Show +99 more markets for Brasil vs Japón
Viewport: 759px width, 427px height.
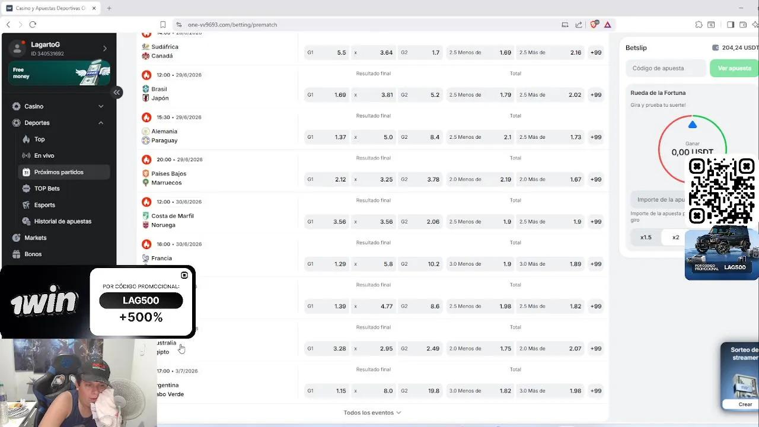[x=596, y=95]
